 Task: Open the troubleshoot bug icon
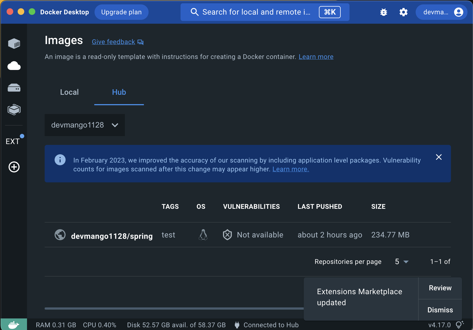coord(384,12)
